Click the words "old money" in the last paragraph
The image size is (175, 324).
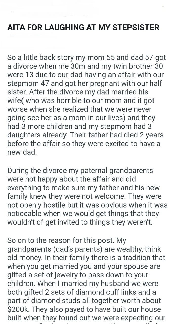coord(23,258)
